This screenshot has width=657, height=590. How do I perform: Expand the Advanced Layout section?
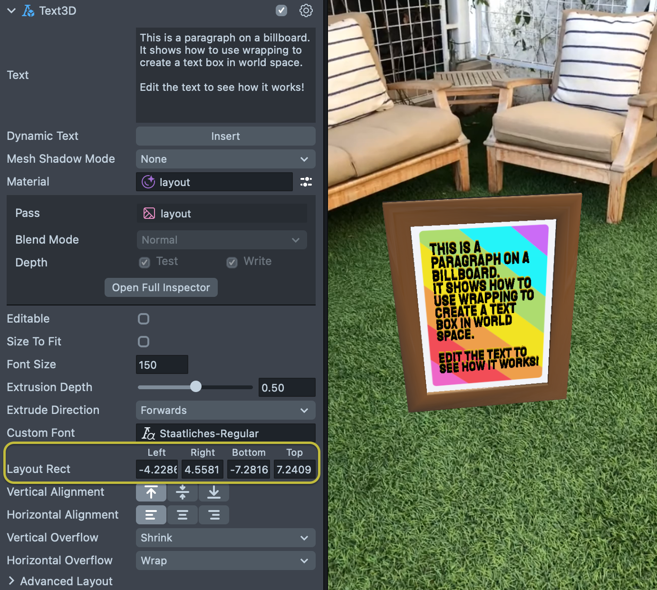click(x=12, y=581)
